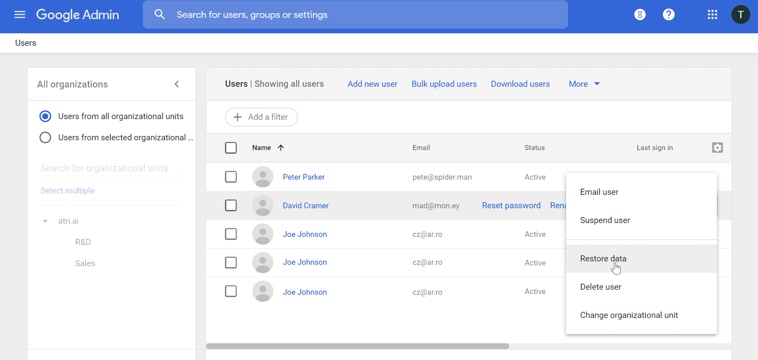
Task: Toggle the select-all users checkbox
Action: [231, 148]
